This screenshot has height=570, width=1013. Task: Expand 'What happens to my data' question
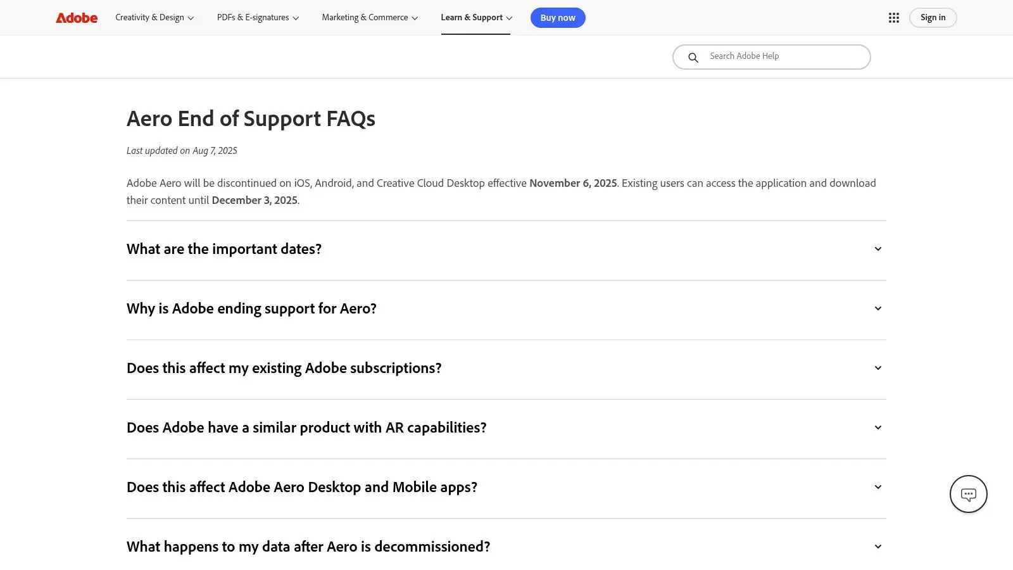(506, 547)
